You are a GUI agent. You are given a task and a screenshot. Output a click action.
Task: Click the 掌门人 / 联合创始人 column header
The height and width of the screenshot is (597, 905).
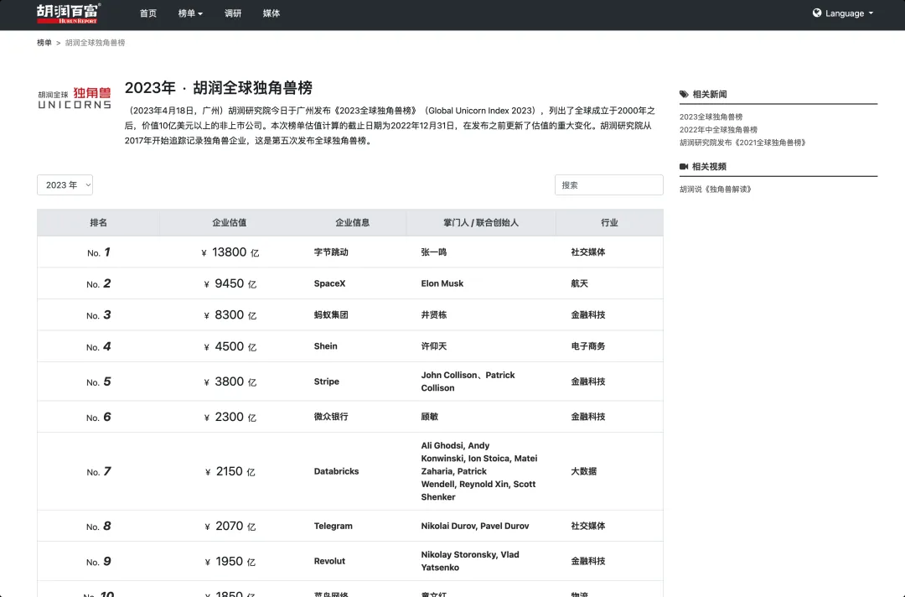tap(481, 223)
